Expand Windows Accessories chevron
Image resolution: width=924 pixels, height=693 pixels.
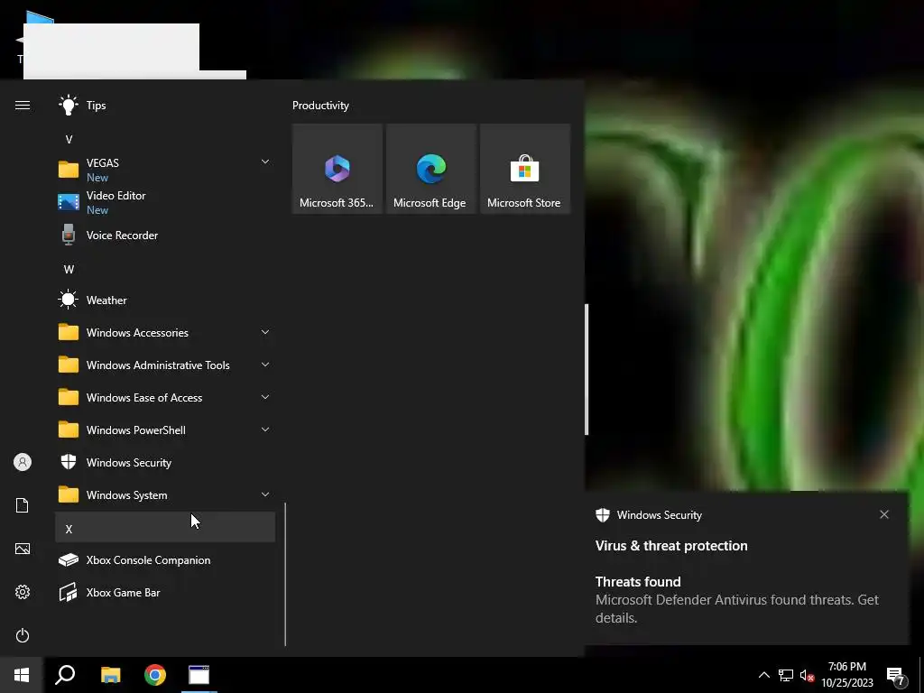tap(265, 332)
